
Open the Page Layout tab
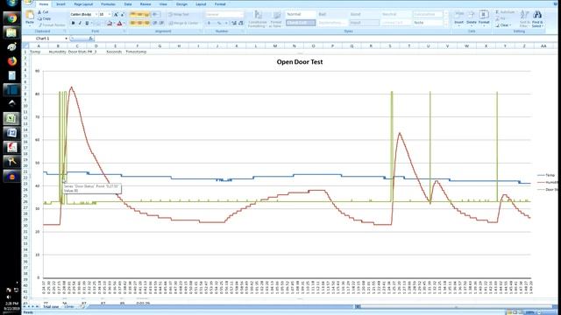pyautogui.click(x=83, y=4)
